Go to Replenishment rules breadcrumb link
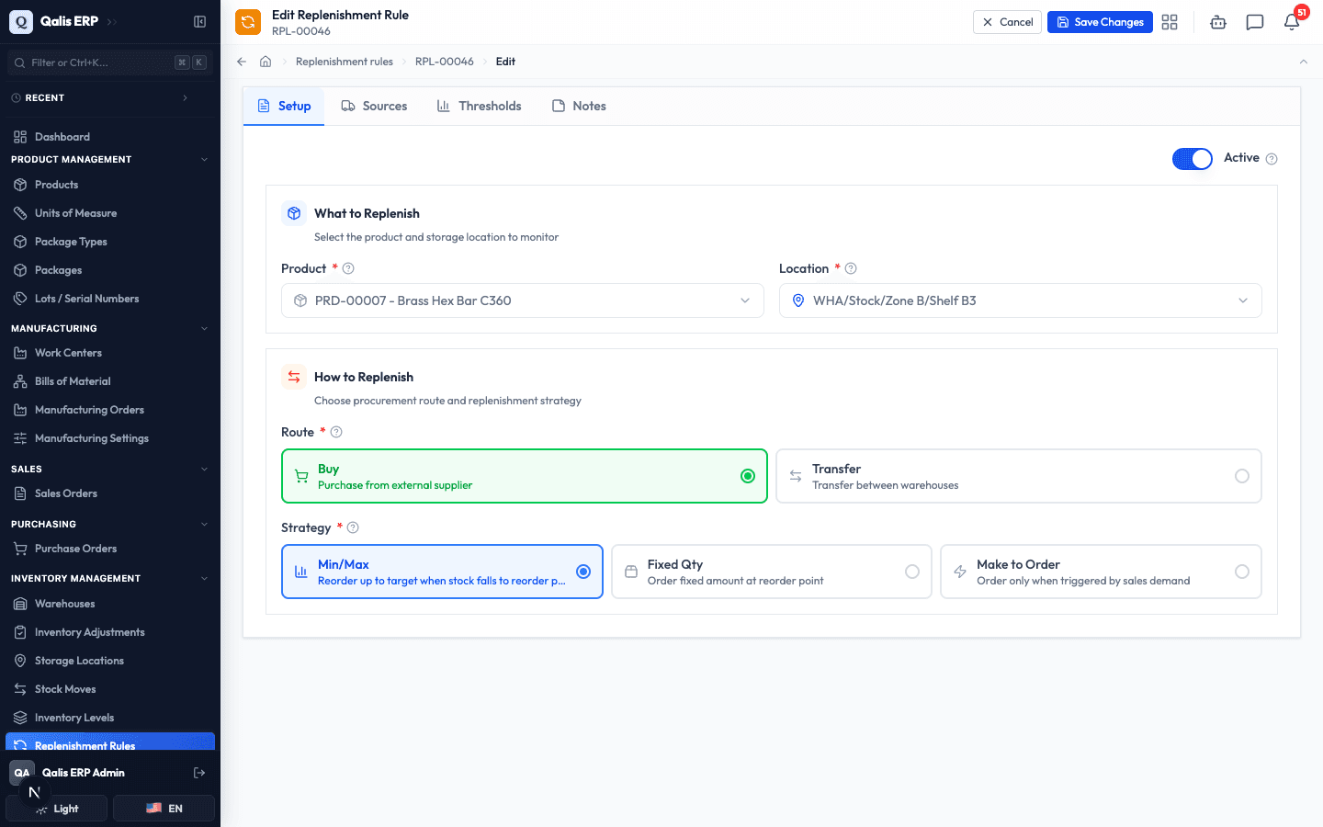Viewport: 1323px width, 827px height. (345, 62)
